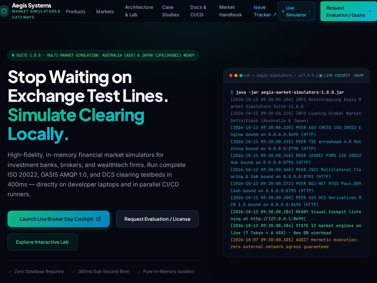Click the 'Stop Waiting on Exchange Test Lines.' heading
The image size is (377, 283).
(88, 86)
